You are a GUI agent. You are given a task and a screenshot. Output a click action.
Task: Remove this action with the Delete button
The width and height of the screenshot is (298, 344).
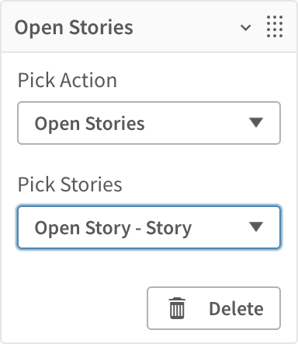[x=213, y=308]
